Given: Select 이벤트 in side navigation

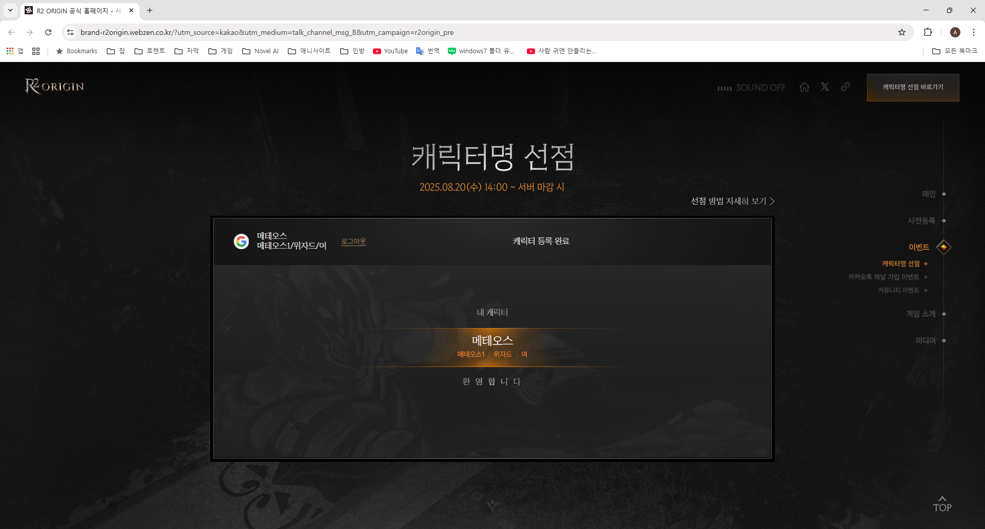Looking at the screenshot, I should (x=919, y=247).
